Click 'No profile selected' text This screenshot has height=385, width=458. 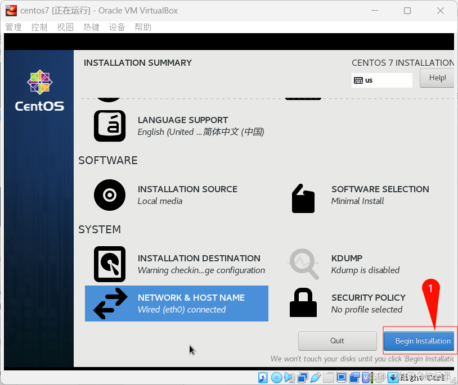coord(367,310)
